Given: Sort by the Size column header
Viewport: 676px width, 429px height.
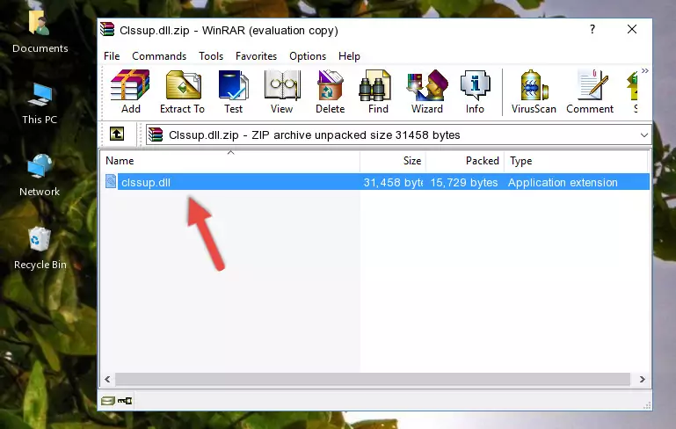Looking at the screenshot, I should [393, 161].
